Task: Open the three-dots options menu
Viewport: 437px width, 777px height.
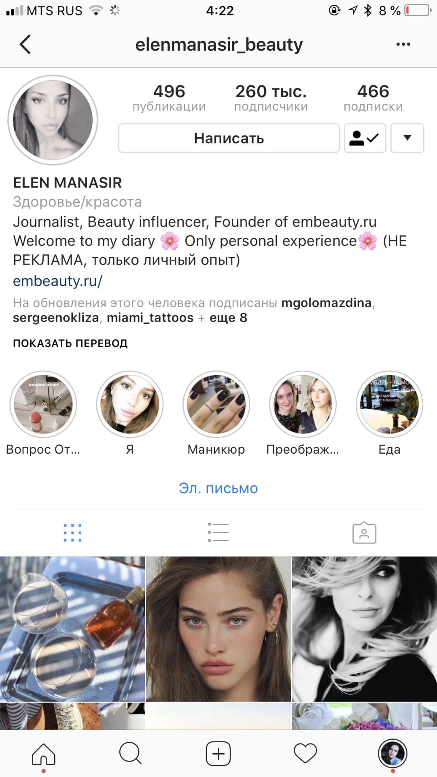Action: (x=403, y=44)
